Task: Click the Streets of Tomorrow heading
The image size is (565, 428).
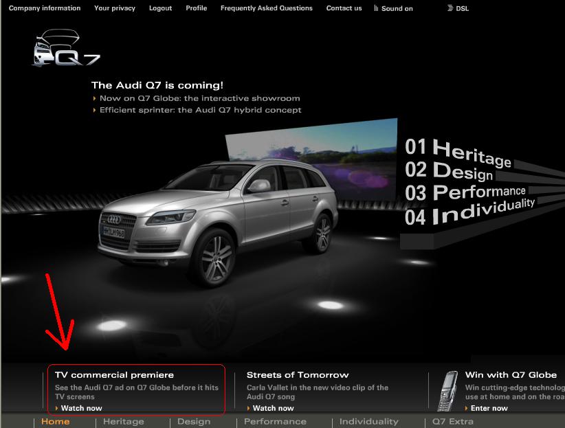Action: coord(298,375)
